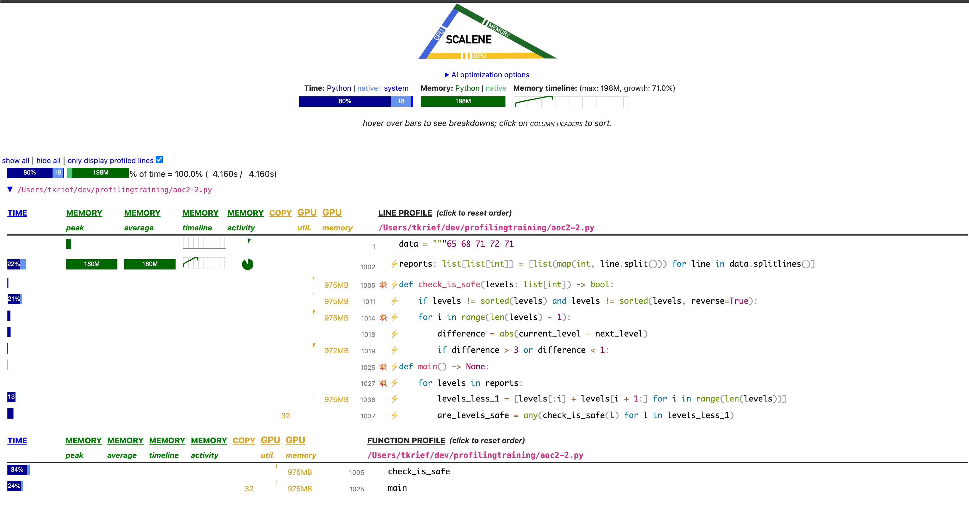Click the explosion icon beside def main
The image size is (969, 511).
(383, 367)
